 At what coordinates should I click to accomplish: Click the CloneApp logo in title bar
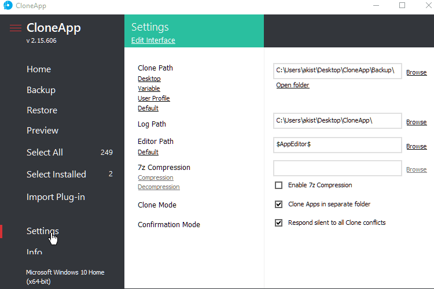8,5
